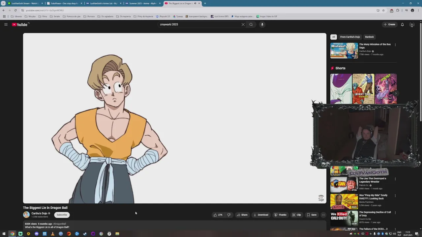Viewport: 422px width, 237px height.
Task: Open the #DragonBall hashtag link
Action: (x=60, y=224)
